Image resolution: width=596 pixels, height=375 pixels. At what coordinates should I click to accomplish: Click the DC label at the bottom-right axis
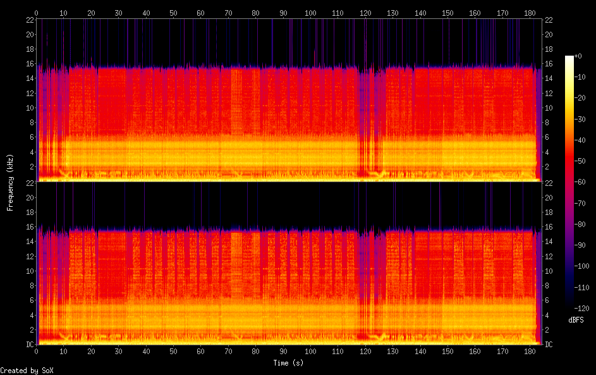click(x=549, y=345)
